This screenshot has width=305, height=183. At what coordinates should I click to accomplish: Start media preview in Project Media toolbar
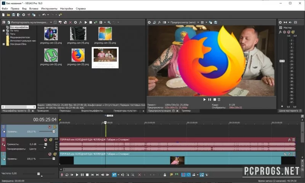(85, 22)
